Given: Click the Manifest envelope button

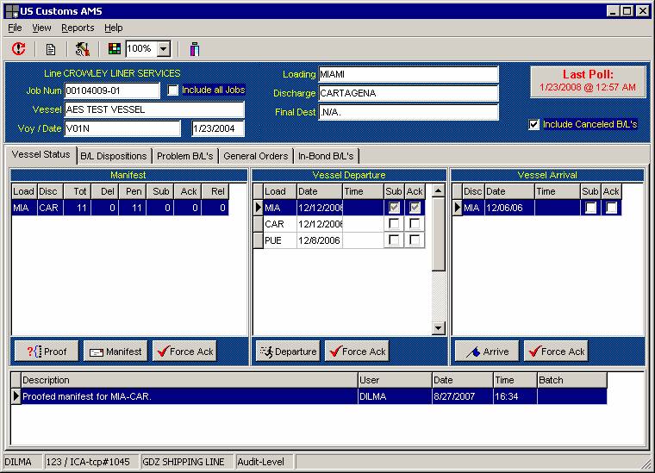Looking at the screenshot, I should point(115,352).
